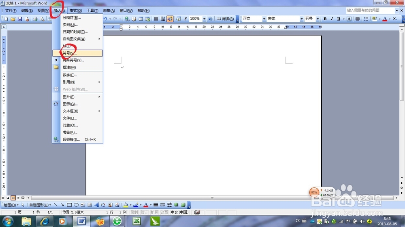The image size is (405, 227).
Task: Switch to Normal view button
Action: pyautogui.click(x=3, y=198)
